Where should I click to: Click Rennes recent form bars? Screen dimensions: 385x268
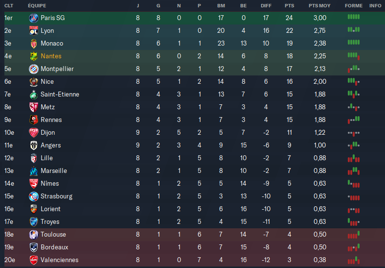coord(354,120)
